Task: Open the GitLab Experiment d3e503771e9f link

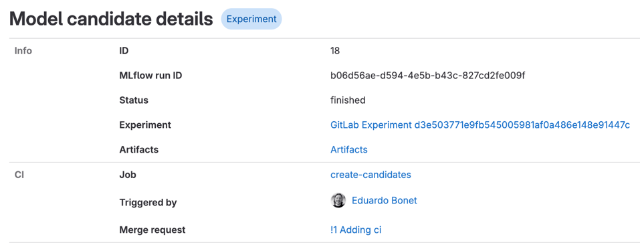Action: pyautogui.click(x=480, y=125)
